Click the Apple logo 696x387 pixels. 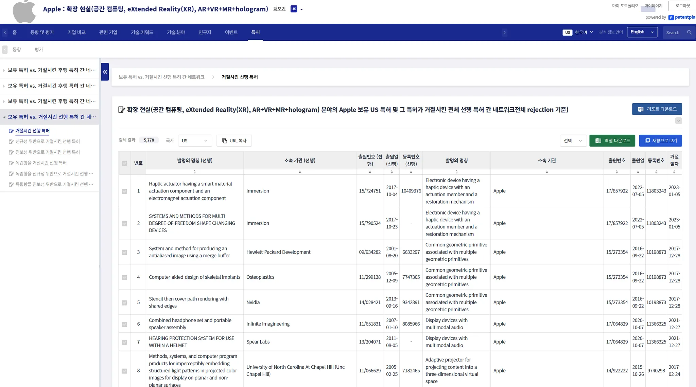coord(24,12)
